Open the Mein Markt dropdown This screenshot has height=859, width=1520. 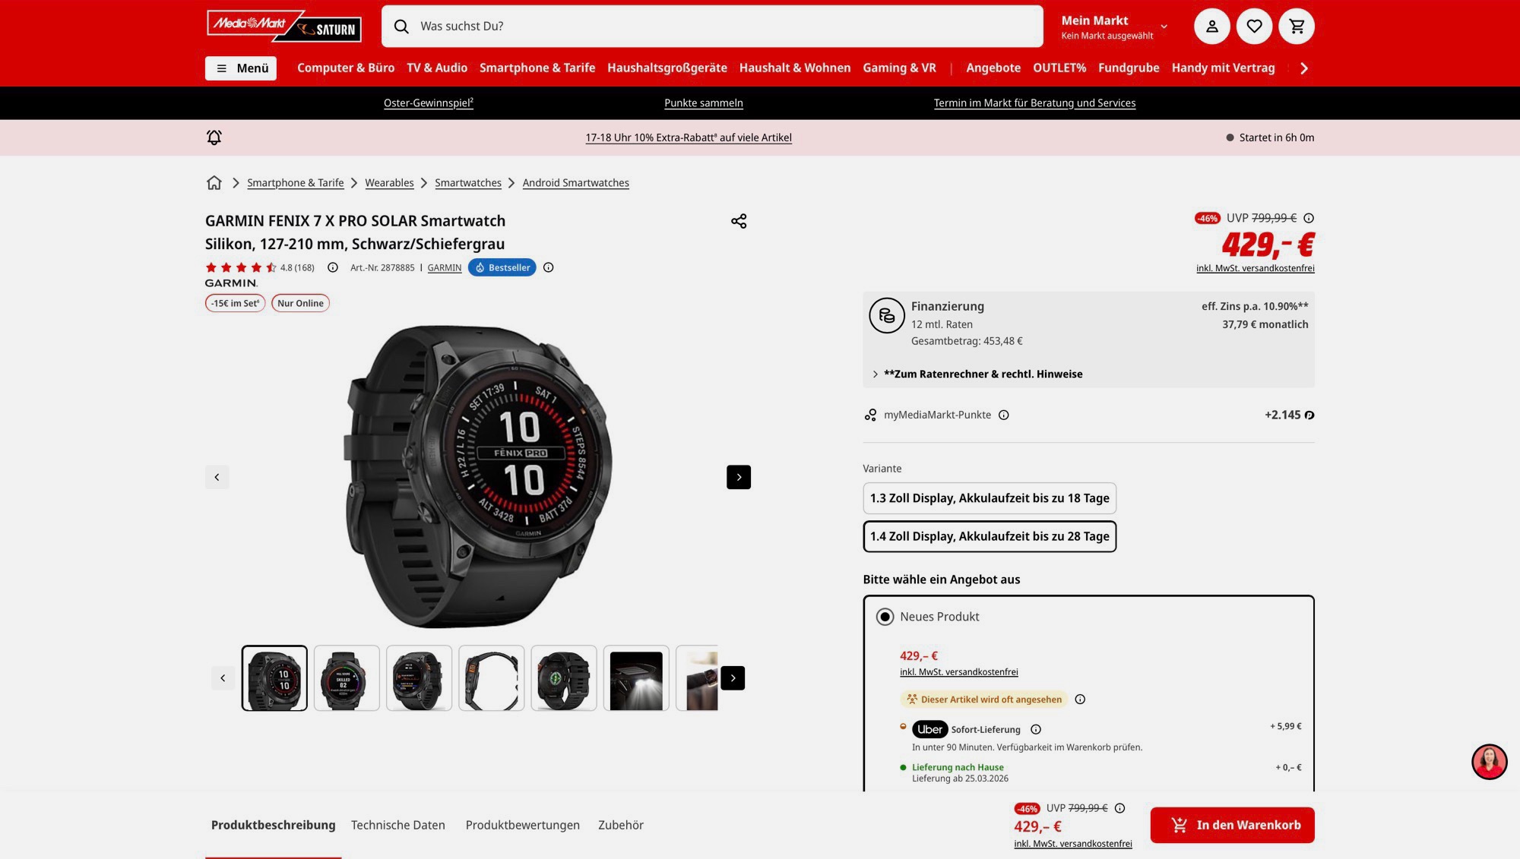pos(1113,27)
